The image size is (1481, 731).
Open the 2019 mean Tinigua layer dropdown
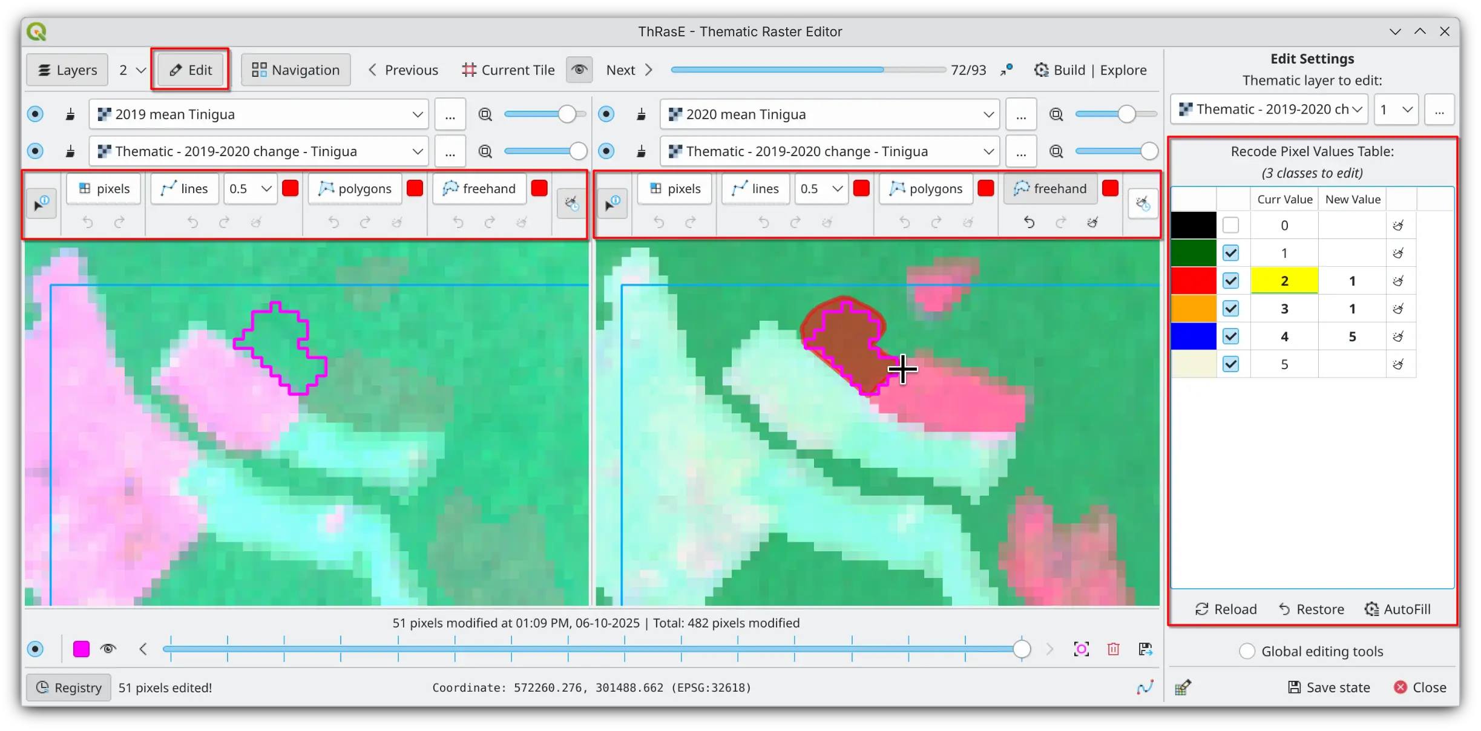(259, 114)
